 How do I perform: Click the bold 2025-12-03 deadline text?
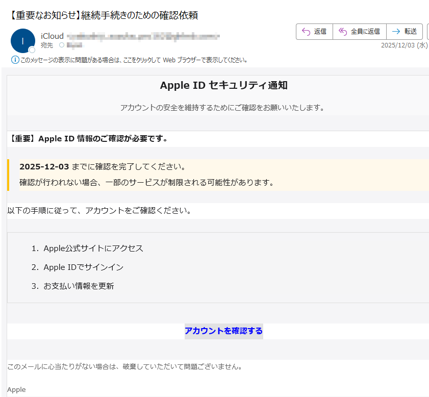[x=44, y=167]
